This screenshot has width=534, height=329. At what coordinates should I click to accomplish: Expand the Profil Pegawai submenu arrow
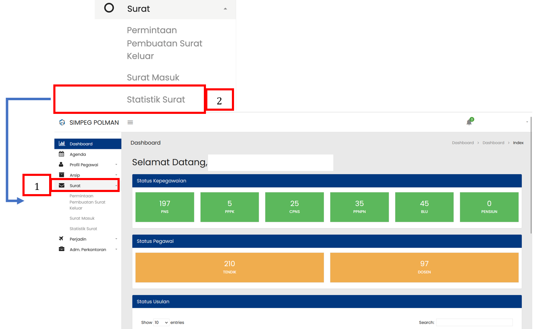pos(116,165)
